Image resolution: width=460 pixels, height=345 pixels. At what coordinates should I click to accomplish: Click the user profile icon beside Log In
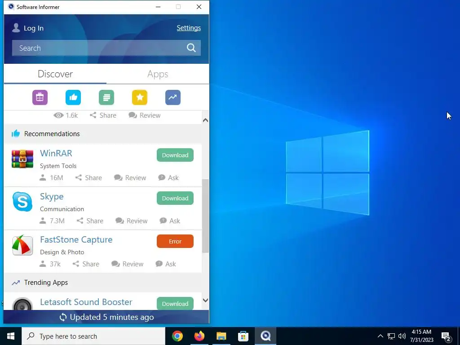click(x=16, y=28)
